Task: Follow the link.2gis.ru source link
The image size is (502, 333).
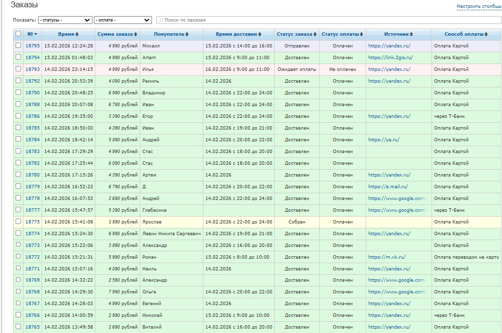Action: click(391, 58)
